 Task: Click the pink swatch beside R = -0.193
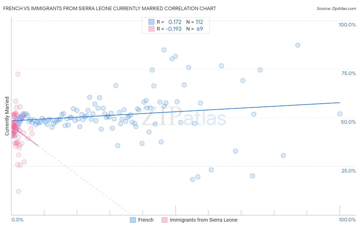click(151, 29)
